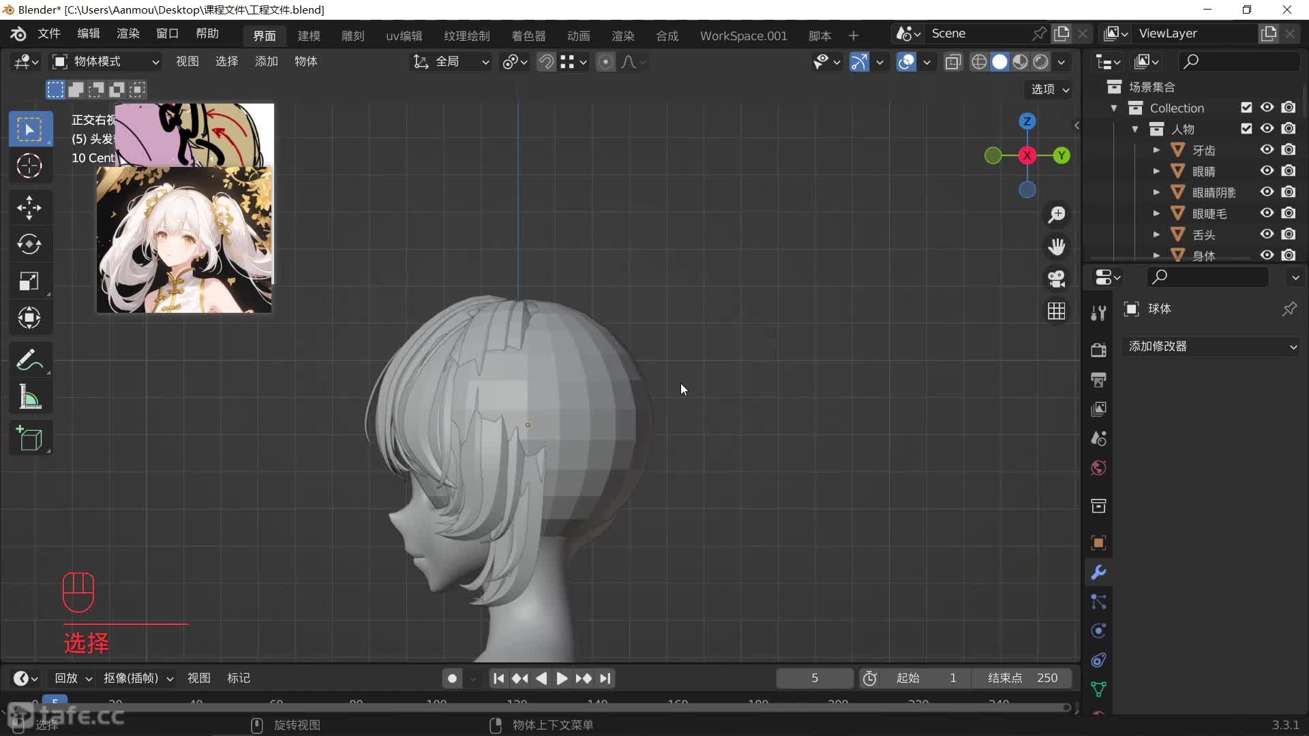This screenshot has height=736, width=1309.
Task: Open Physics properties tab
Action: pos(1098,631)
